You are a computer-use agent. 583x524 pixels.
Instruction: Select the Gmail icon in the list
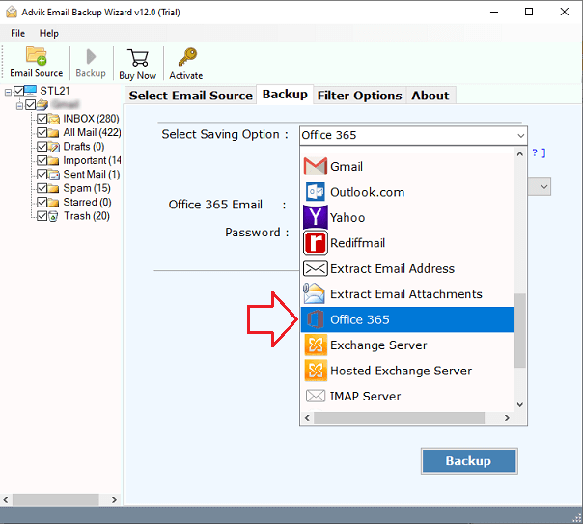click(316, 166)
